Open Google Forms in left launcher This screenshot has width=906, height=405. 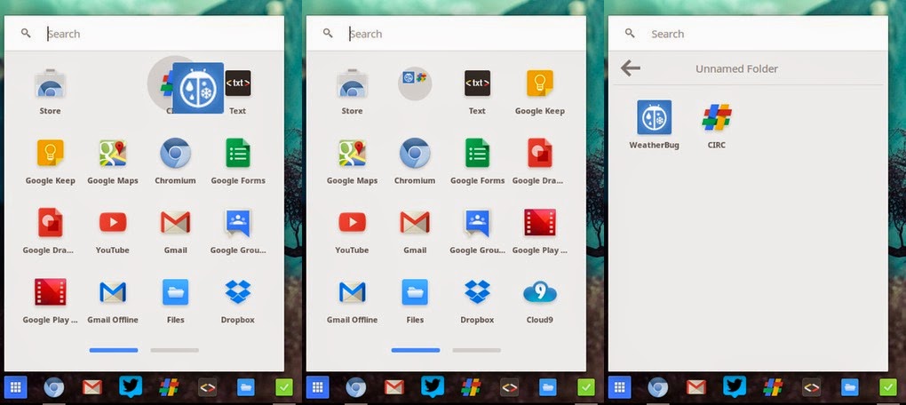(237, 153)
